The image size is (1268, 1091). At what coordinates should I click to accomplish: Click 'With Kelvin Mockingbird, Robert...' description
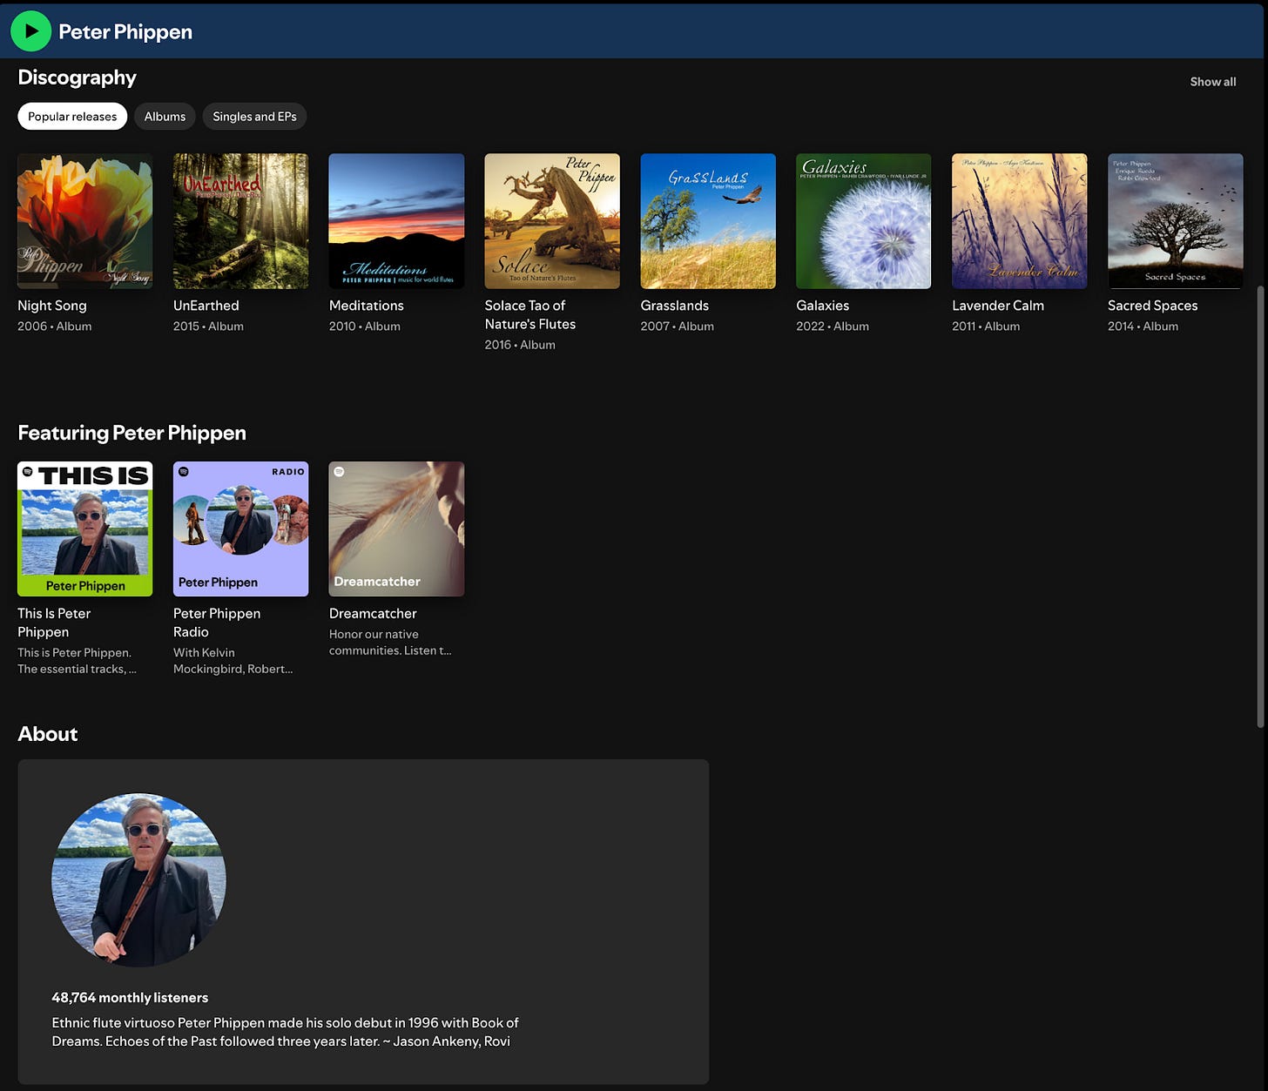(x=233, y=661)
